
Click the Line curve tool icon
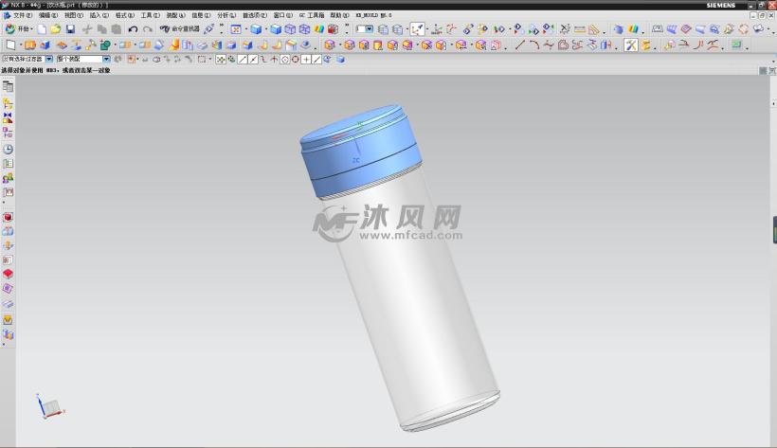pos(519,45)
